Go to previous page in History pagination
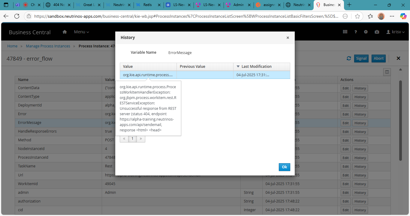 point(124,139)
